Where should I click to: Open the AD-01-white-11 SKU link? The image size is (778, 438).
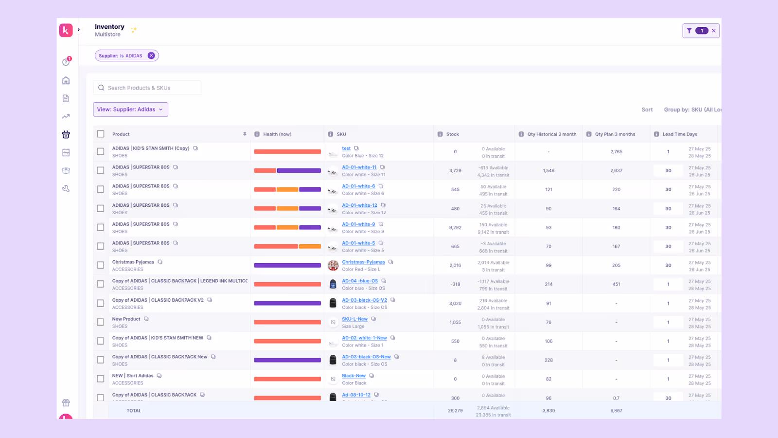[359, 167]
